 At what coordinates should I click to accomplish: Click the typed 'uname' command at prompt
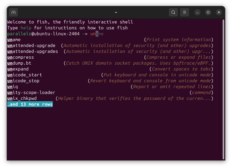click(97, 34)
